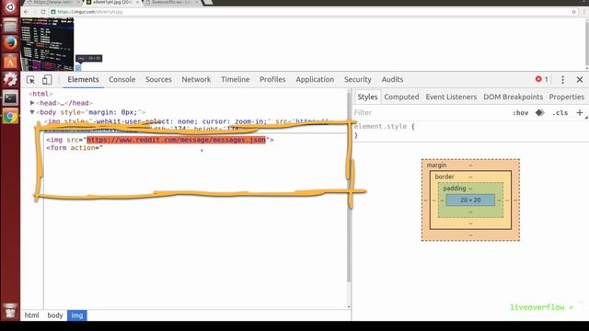Switch to the liveoverflow browser tab
Image resolution: width=589 pixels, height=331 pixels.
[173, 3]
